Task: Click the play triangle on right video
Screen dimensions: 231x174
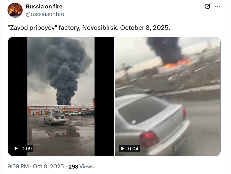Action: coord(123,148)
